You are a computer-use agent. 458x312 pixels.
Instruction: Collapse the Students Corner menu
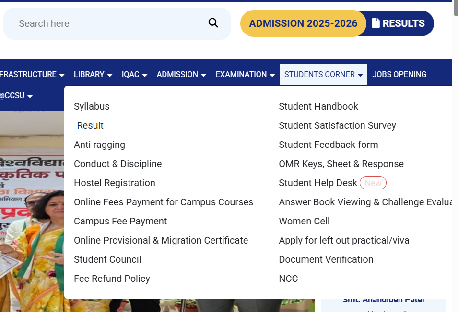(323, 75)
